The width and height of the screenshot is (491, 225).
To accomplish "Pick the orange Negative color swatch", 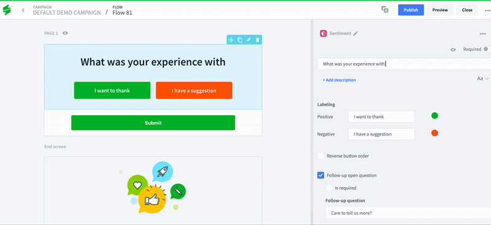I will pos(435,133).
